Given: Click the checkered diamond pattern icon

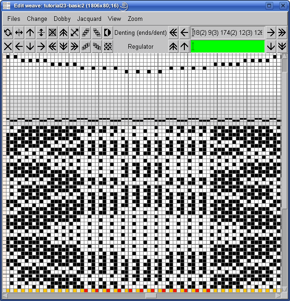Looking at the screenshot, I should (107, 46).
